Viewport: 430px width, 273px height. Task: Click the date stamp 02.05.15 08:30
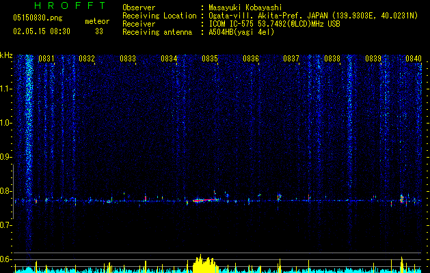pyautogui.click(x=42, y=31)
